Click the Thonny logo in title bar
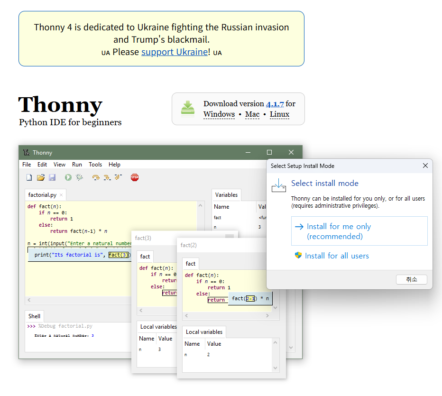The width and height of the screenshot is (442, 396). [26, 153]
